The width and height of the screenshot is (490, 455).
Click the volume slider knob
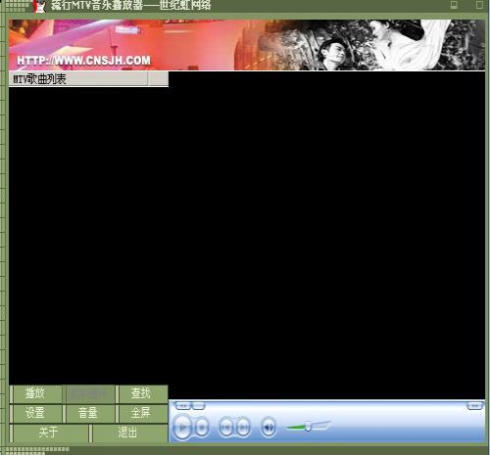308,426
